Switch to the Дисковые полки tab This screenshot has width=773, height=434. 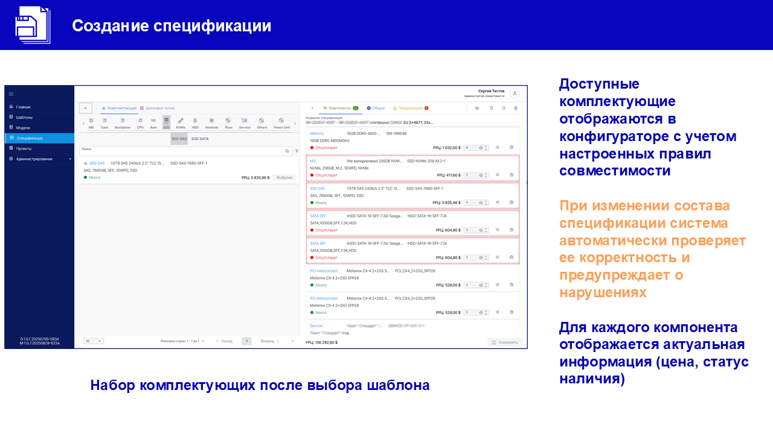(x=157, y=108)
